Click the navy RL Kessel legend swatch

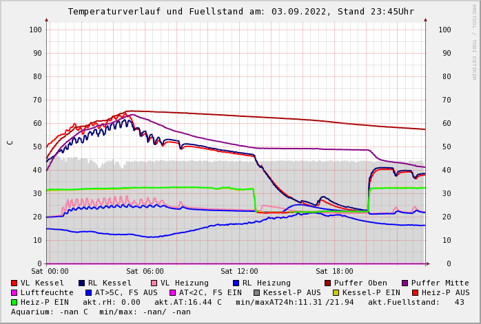click(81, 283)
